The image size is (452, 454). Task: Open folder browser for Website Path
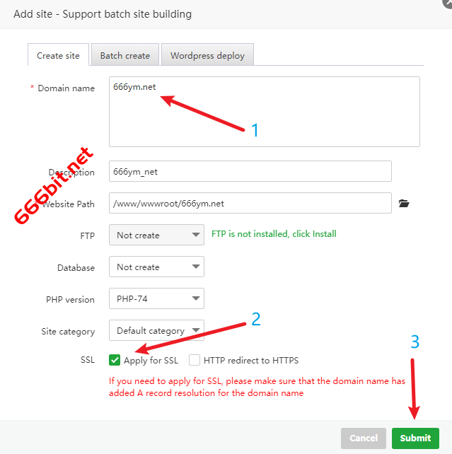[404, 204]
